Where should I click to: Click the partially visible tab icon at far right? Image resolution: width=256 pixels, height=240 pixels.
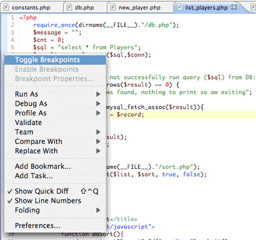(253, 7)
